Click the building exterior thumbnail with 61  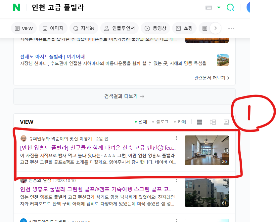click(x=207, y=192)
